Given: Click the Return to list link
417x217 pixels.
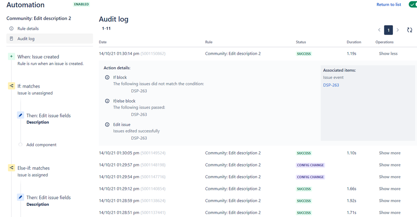Looking at the screenshot, I should coord(389,5).
